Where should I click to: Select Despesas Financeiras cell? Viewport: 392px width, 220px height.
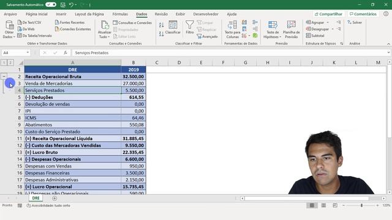(72, 173)
